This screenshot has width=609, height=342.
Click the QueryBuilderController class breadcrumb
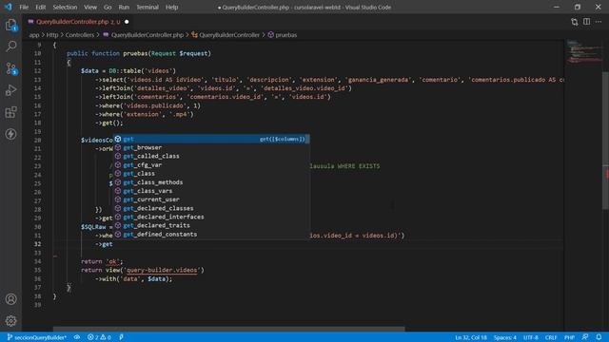(x=226, y=35)
